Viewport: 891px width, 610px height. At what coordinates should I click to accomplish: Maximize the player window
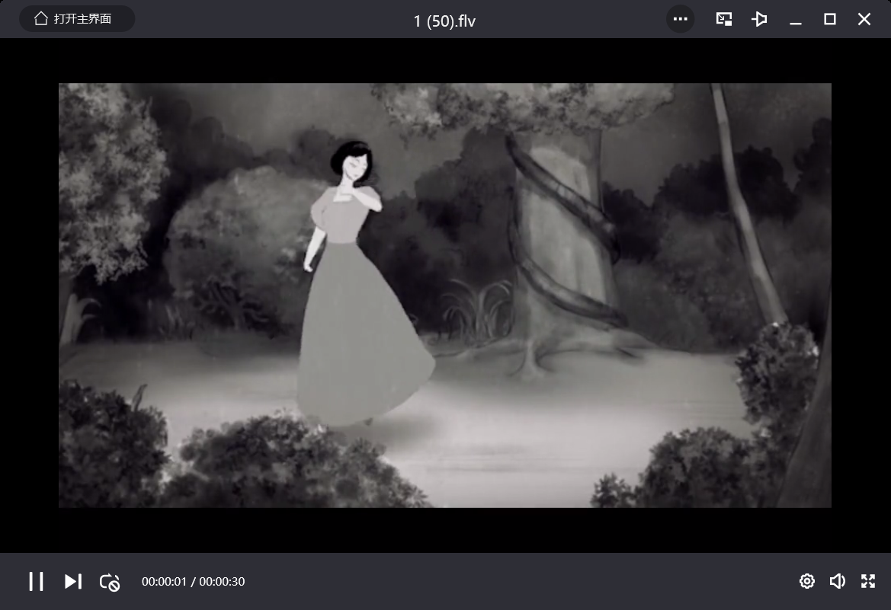829,19
